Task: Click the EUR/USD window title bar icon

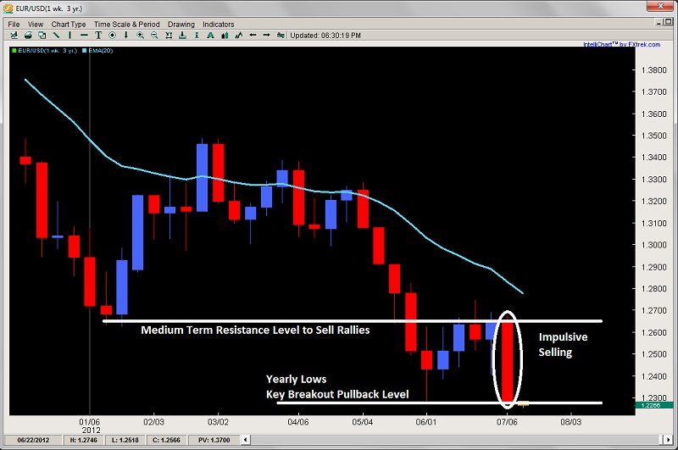Action: [x=8, y=8]
